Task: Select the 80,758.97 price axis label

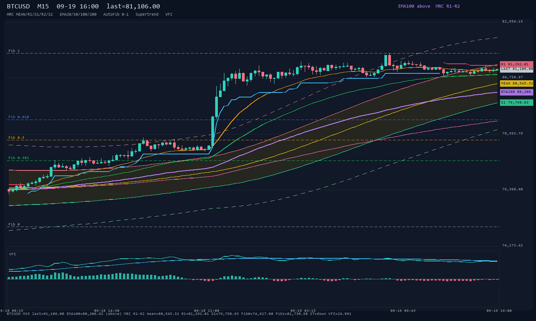Action: (x=512, y=77)
